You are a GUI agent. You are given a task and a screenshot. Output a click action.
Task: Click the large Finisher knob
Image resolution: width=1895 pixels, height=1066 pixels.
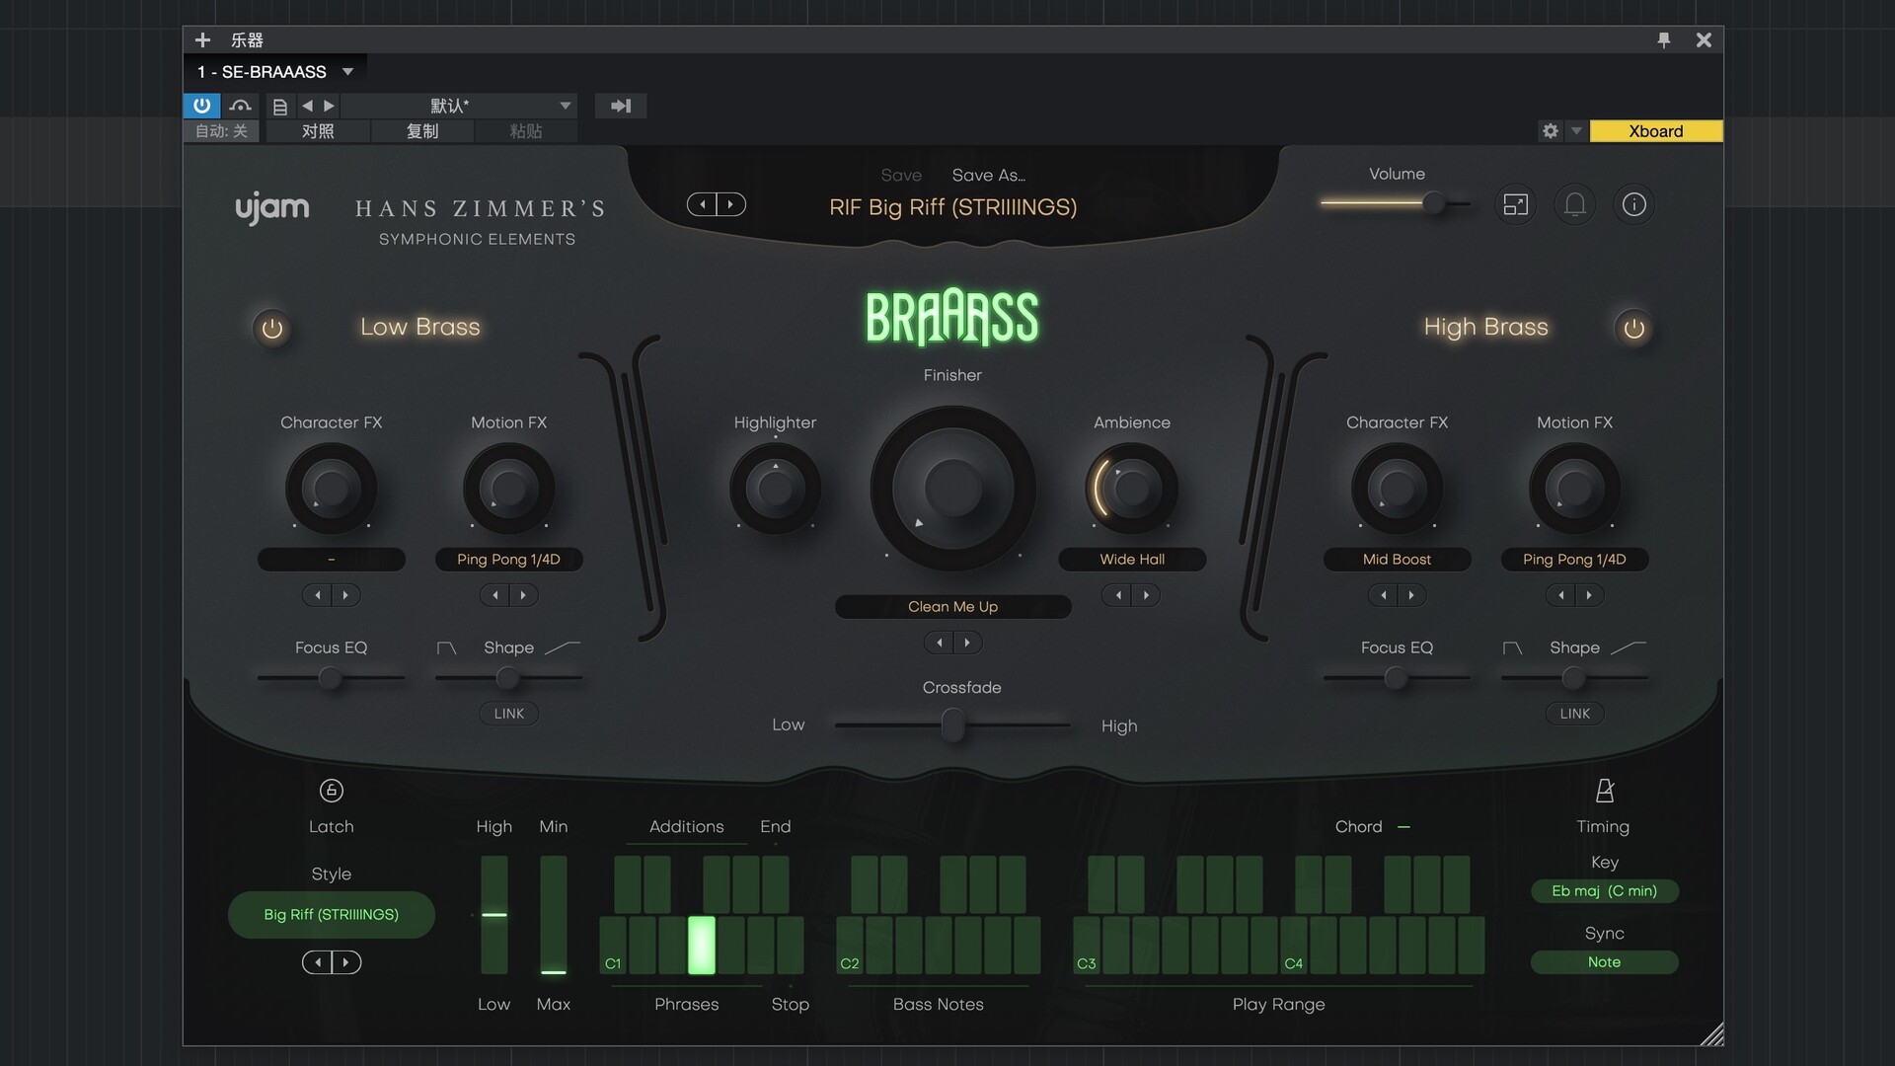953,489
